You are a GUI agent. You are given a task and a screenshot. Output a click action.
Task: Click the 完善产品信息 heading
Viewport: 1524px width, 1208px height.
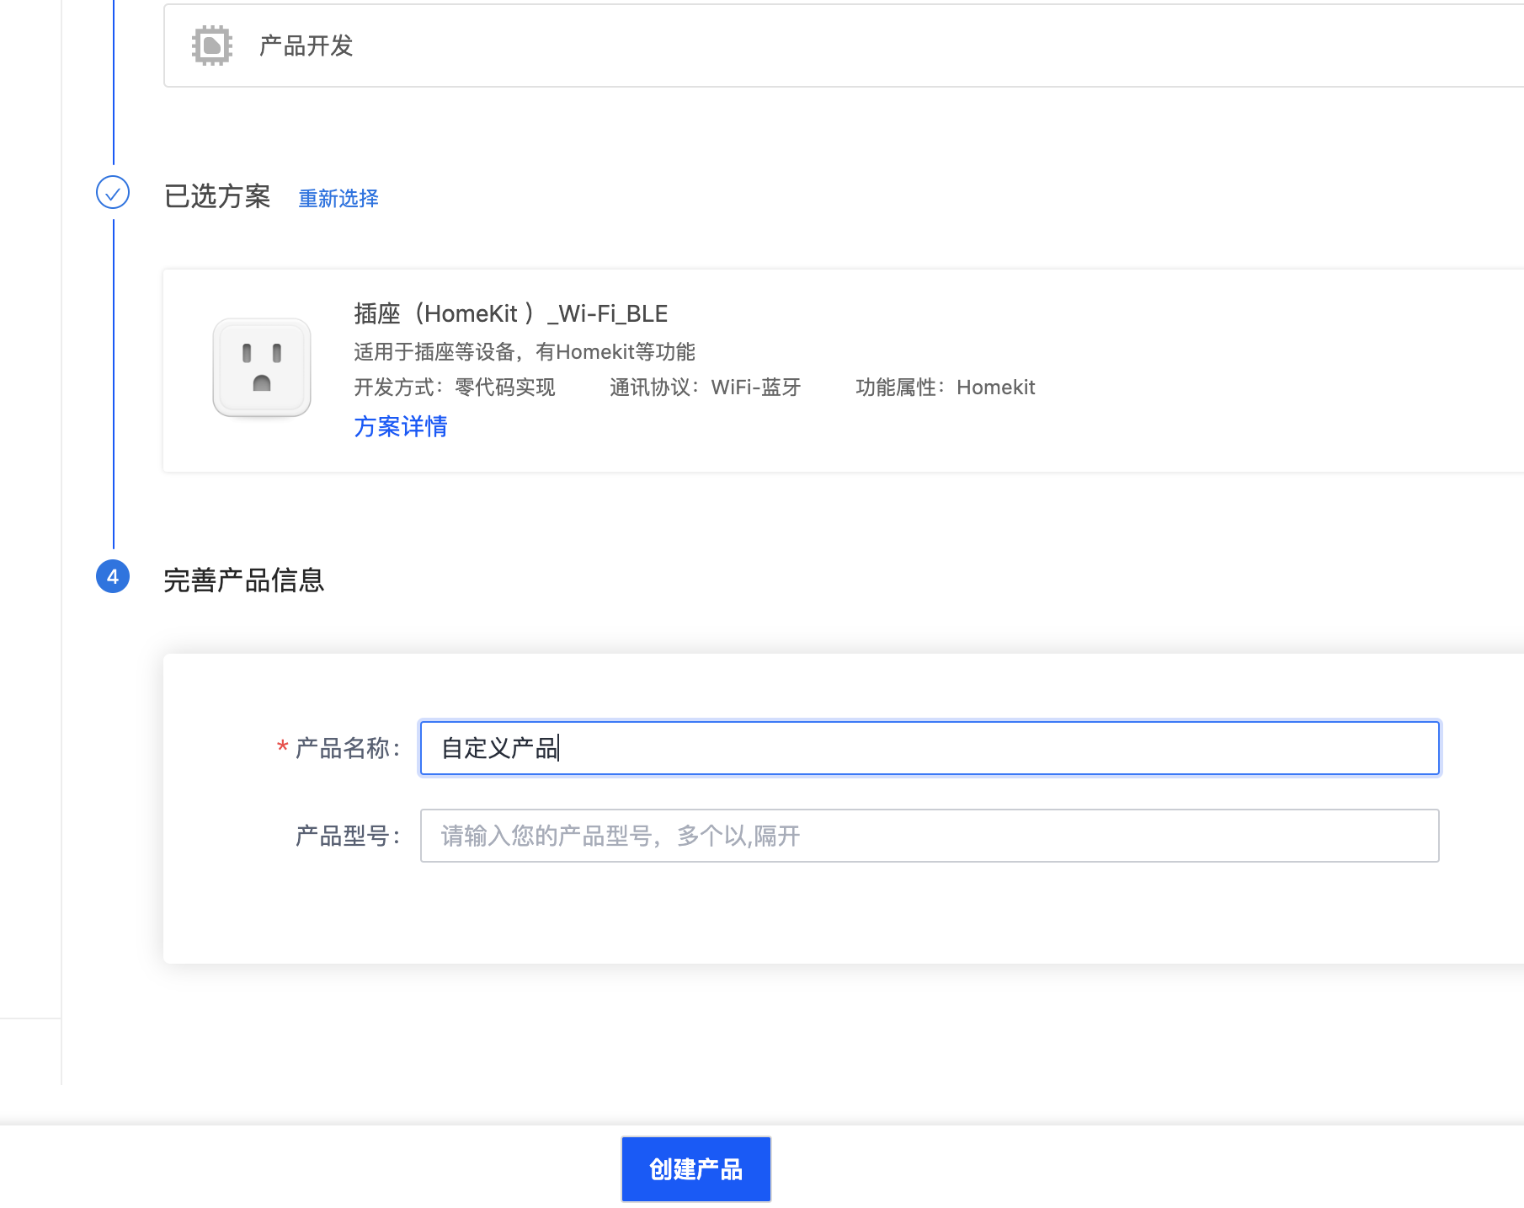coord(244,580)
